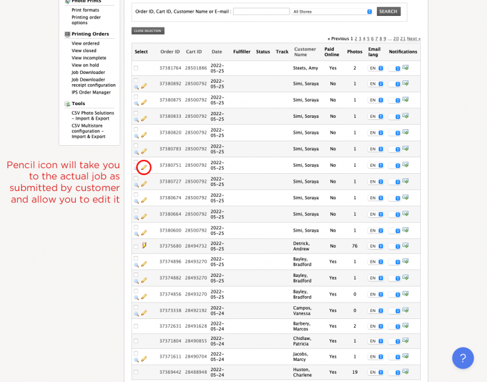Click customer name Detrick, Andrew

301,246
